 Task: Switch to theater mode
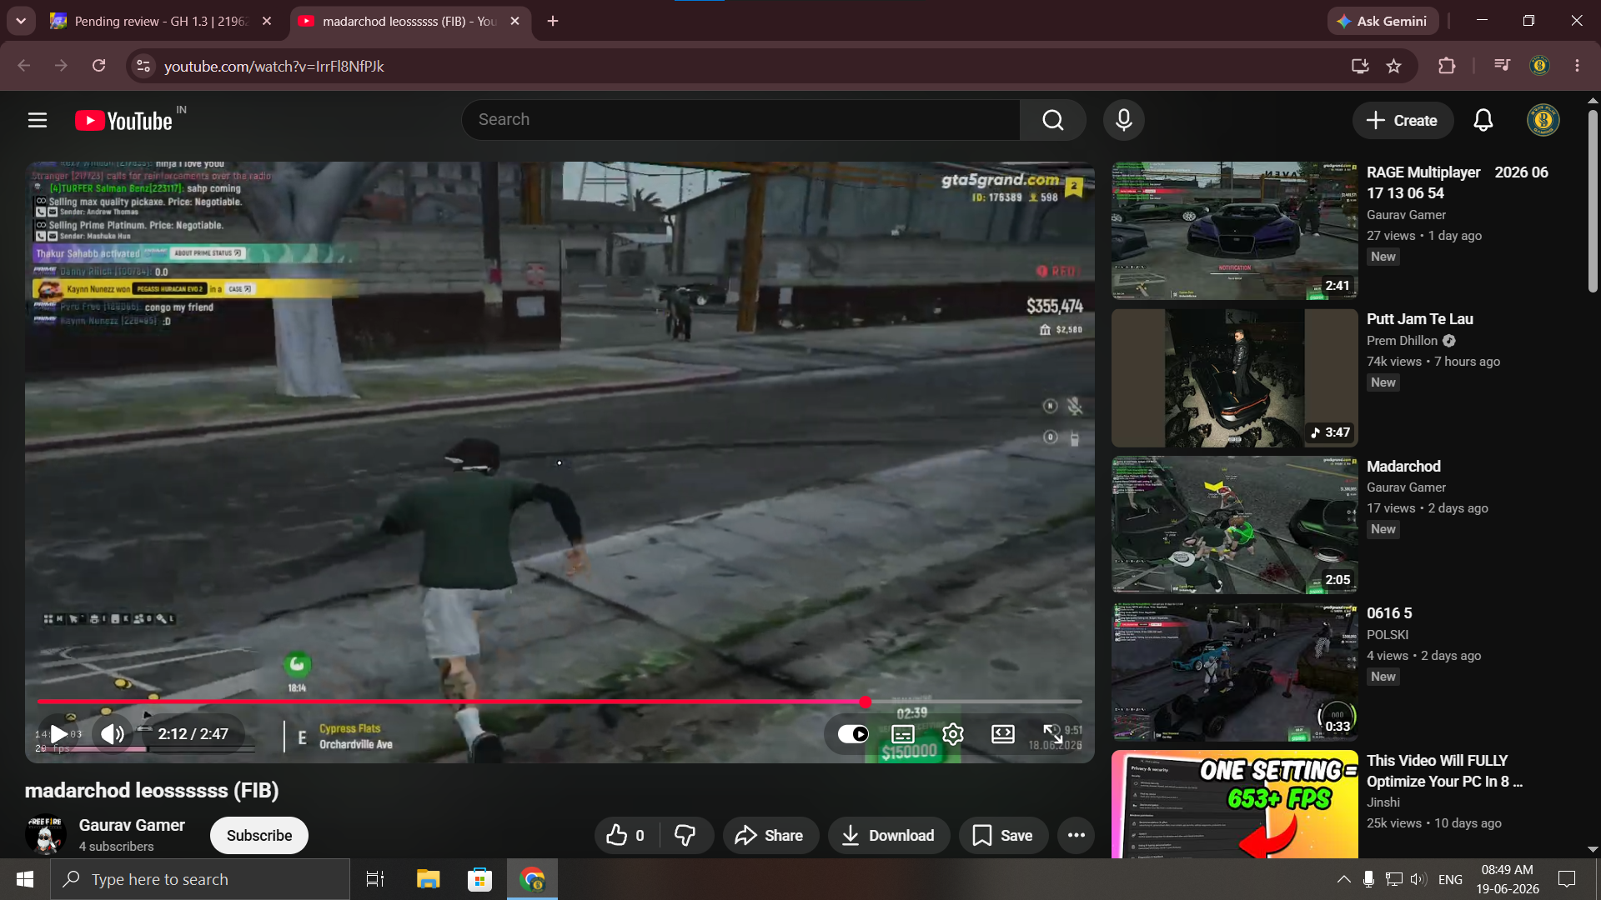pos(1003,734)
